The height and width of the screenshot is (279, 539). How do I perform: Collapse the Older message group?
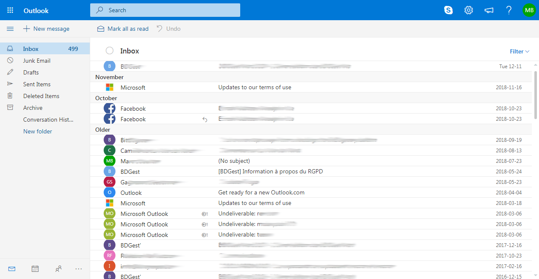[102, 130]
